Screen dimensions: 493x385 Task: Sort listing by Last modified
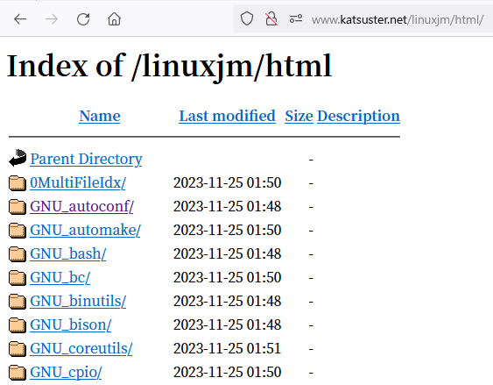pyautogui.click(x=228, y=116)
